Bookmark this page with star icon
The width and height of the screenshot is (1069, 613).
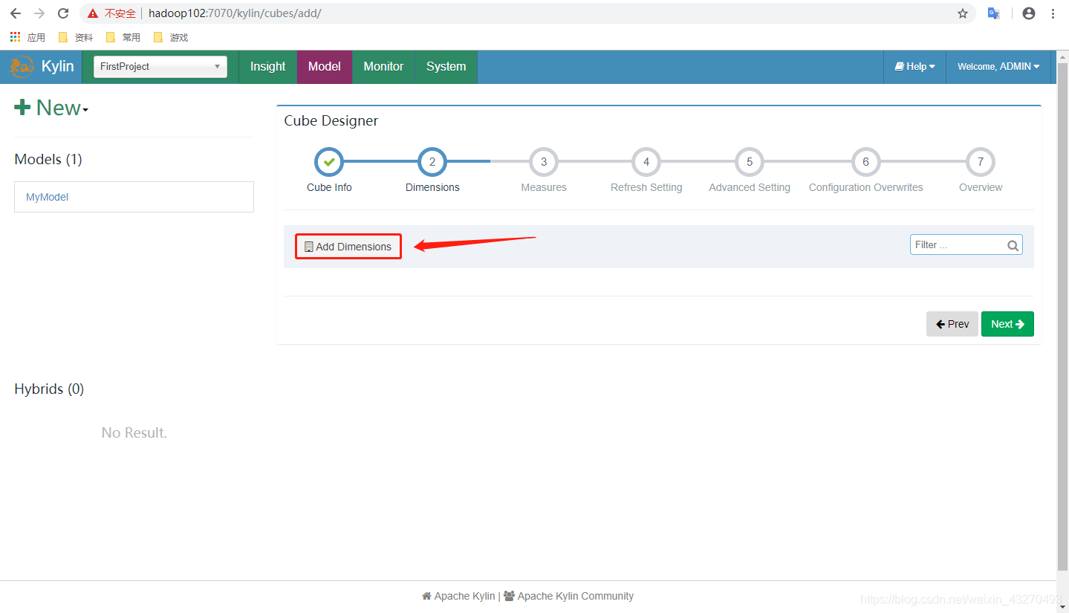click(963, 13)
